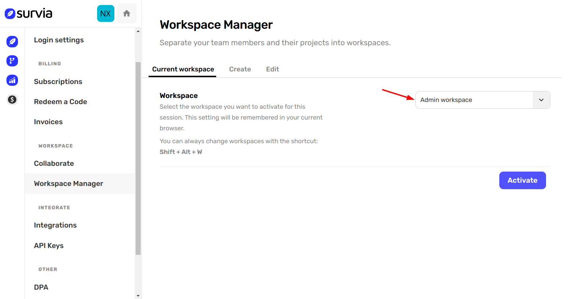Viewport: 568px width, 299px height.
Task: Click the chevron arrow on workspace selector
Action: tap(541, 100)
